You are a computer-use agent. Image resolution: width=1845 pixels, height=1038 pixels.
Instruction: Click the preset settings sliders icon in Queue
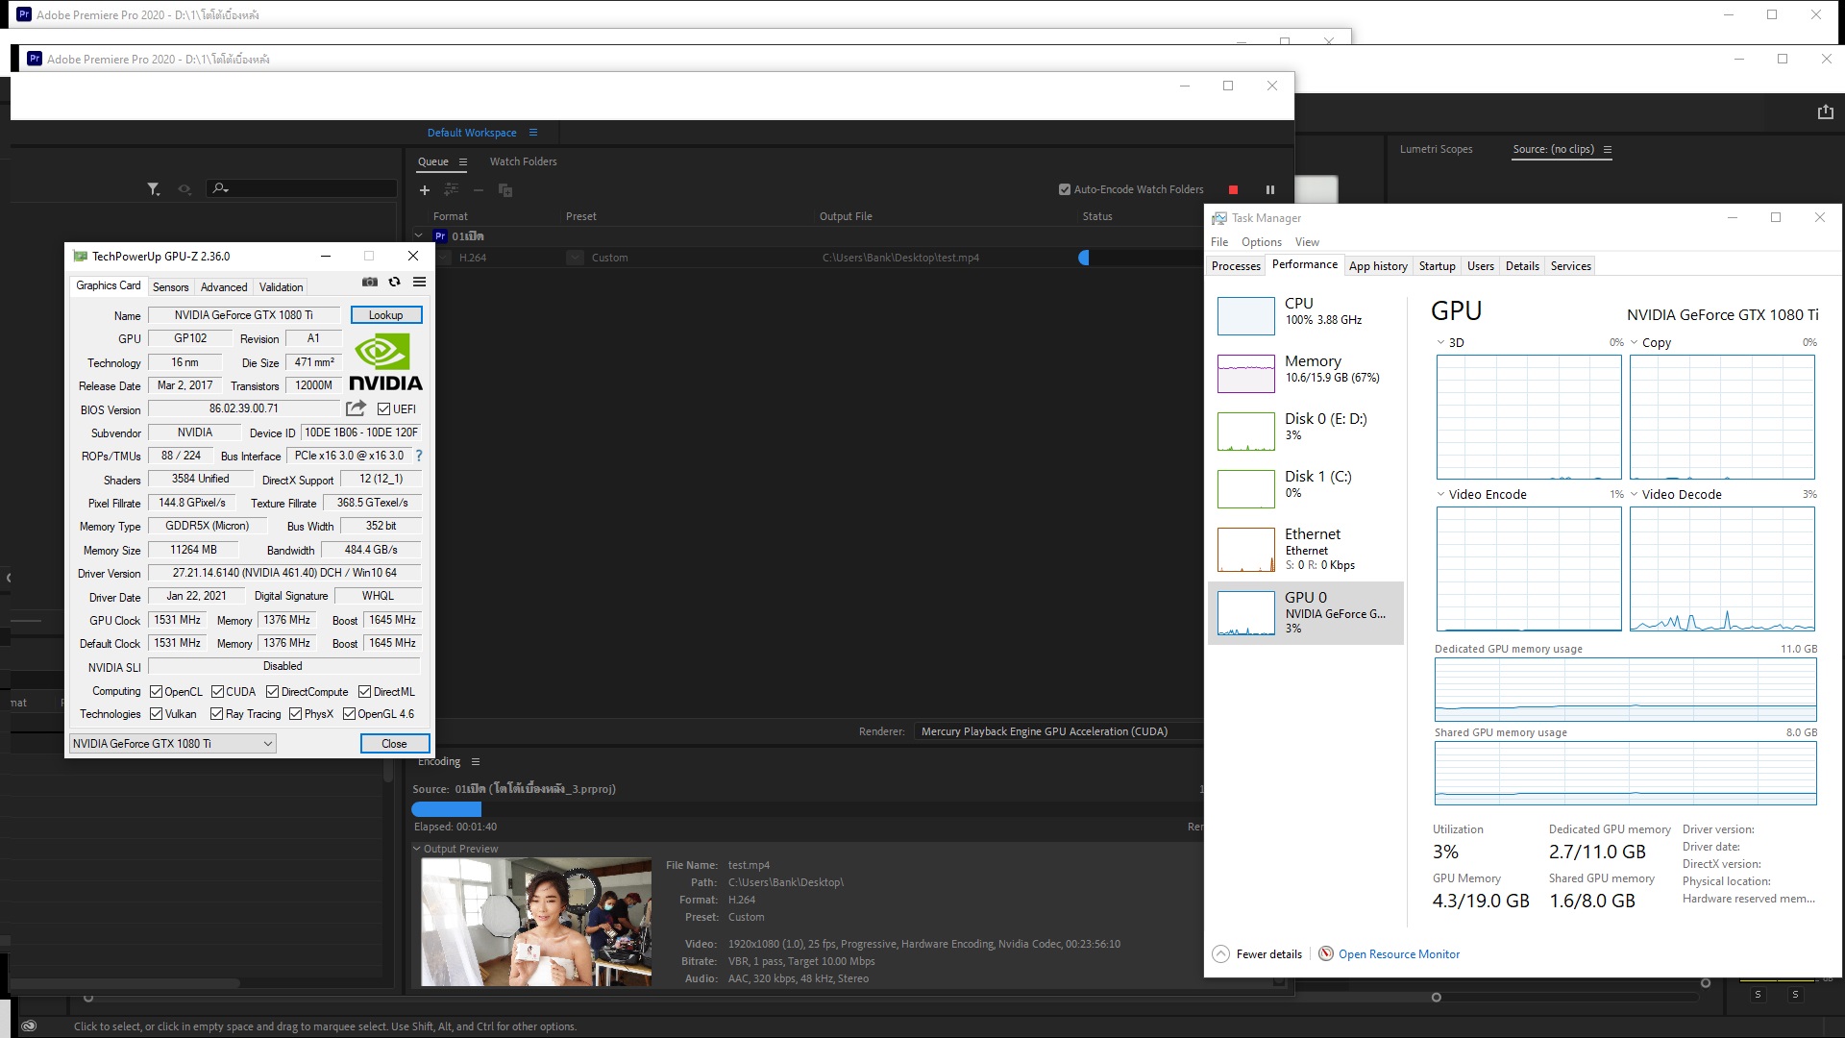[451, 189]
